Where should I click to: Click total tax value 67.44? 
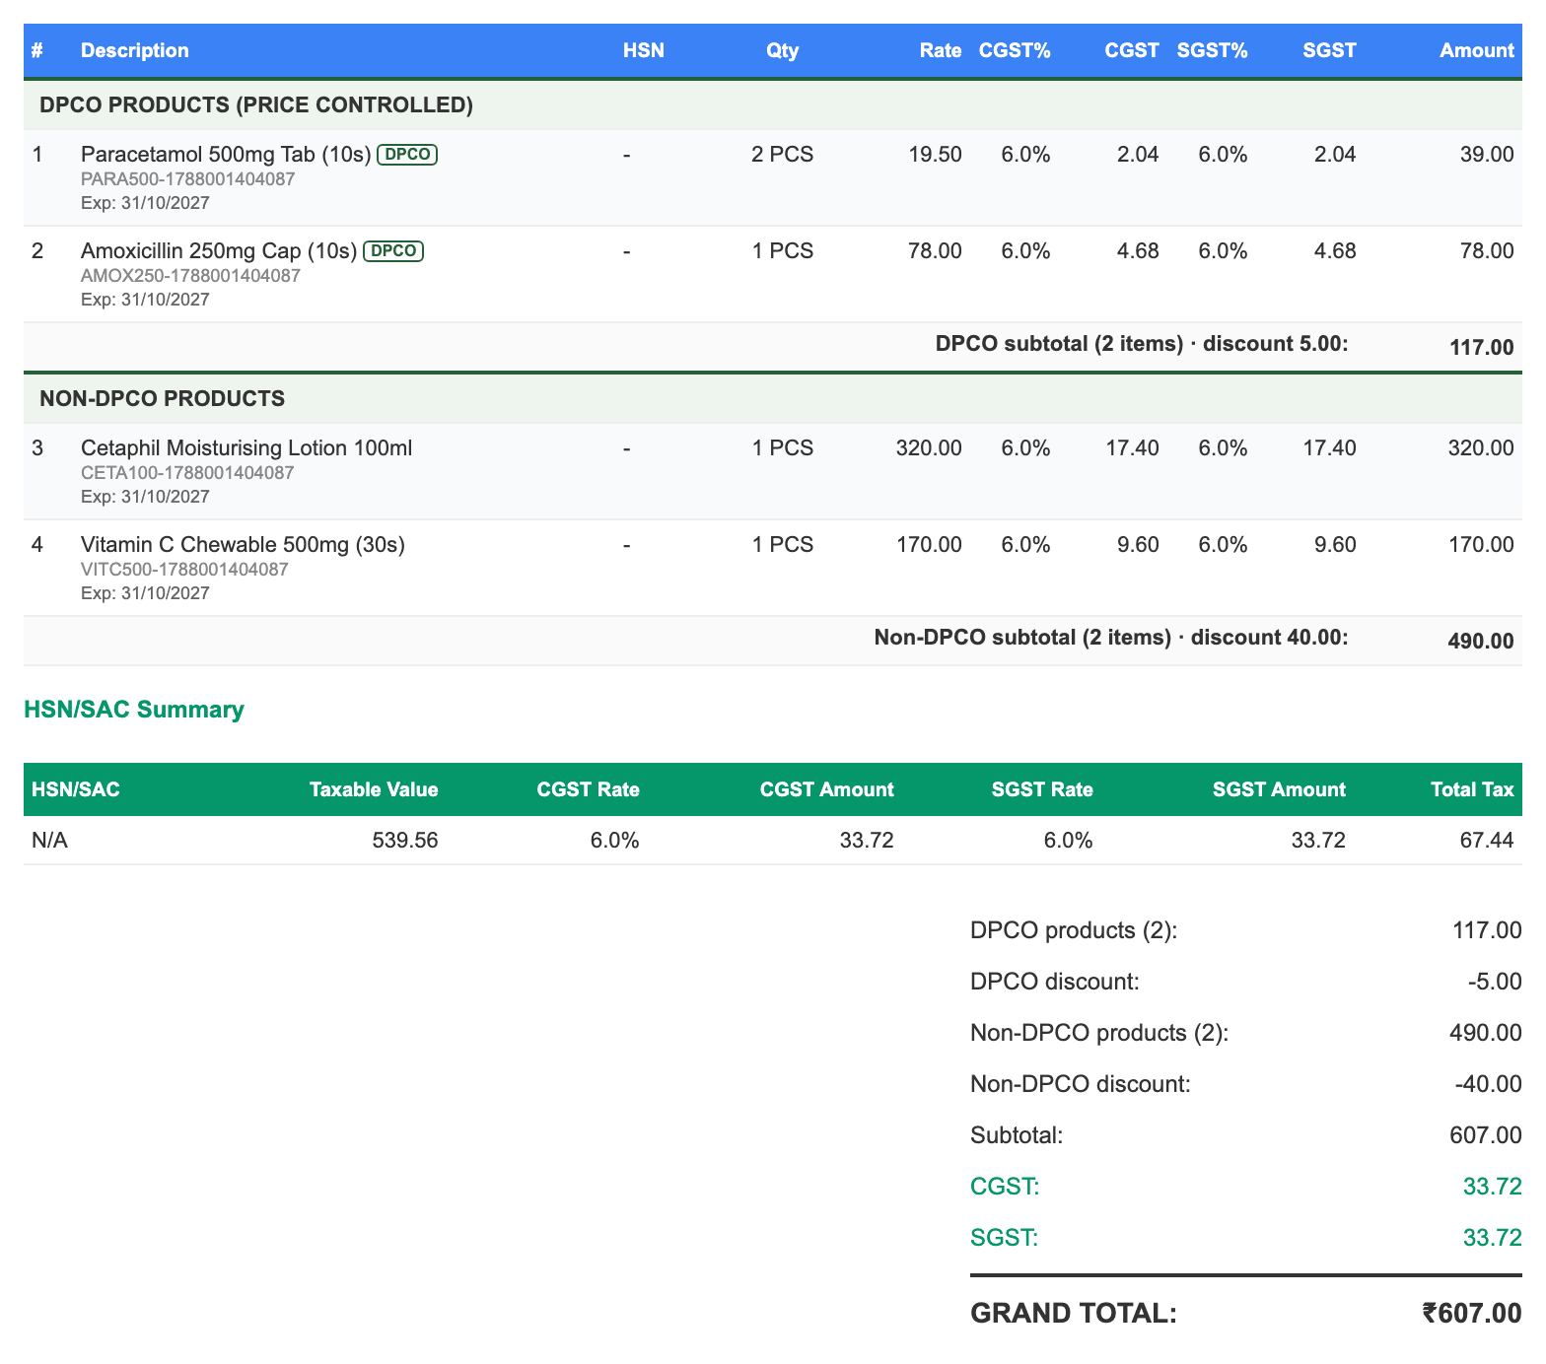(1487, 841)
